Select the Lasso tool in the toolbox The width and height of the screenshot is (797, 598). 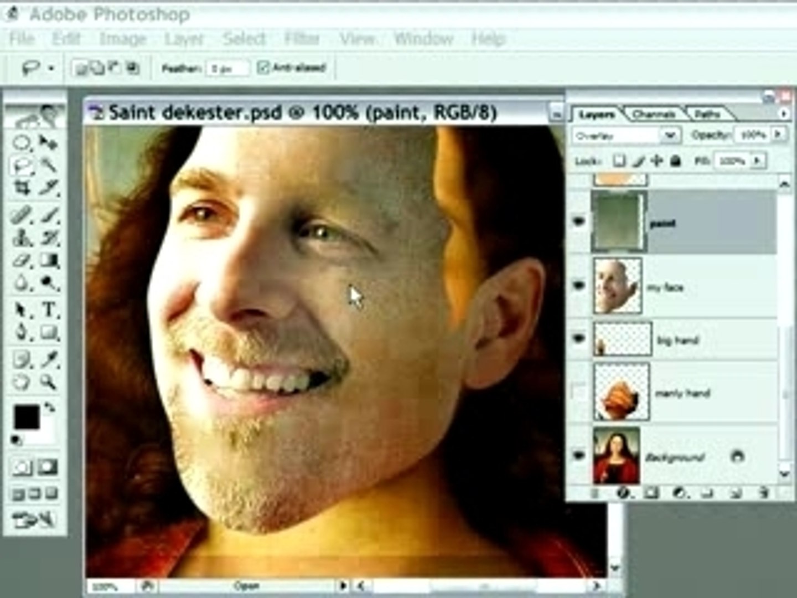click(x=22, y=165)
